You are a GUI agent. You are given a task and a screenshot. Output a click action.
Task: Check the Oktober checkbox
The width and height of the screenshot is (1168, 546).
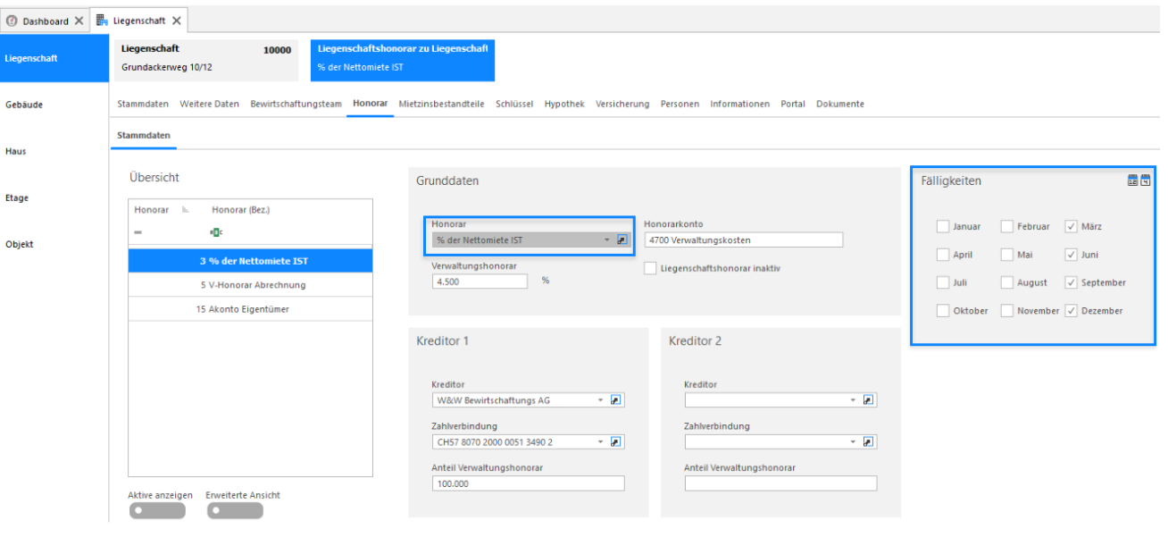943,311
